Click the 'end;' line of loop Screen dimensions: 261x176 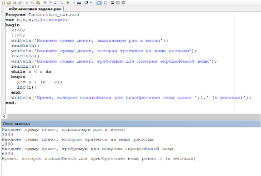[x=16, y=92]
